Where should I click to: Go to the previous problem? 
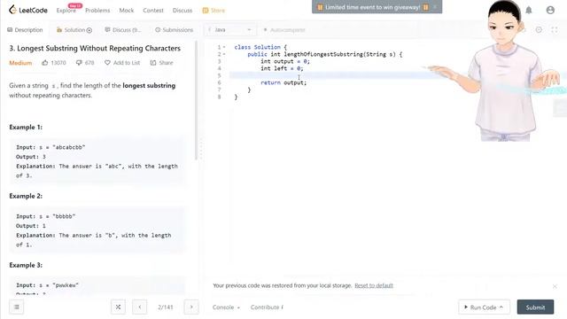pos(140,307)
